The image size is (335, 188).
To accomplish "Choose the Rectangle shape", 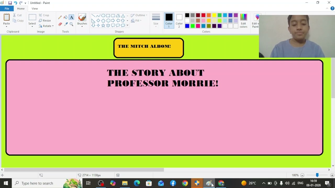I will (x=108, y=16).
